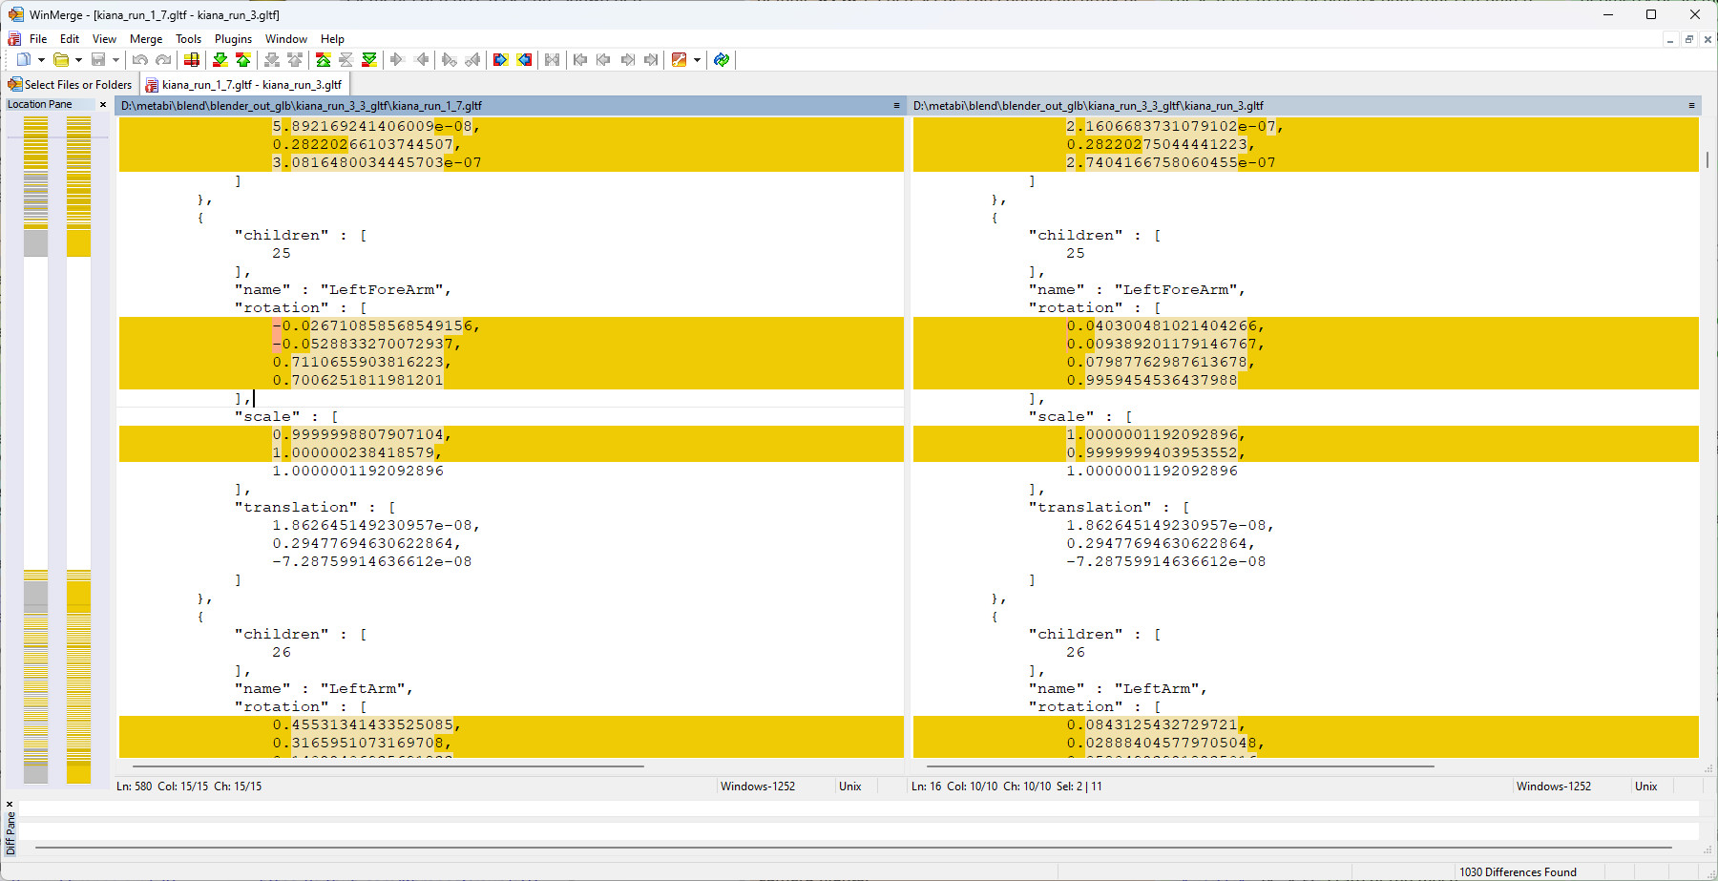The width and height of the screenshot is (1718, 881).
Task: Click the Open folder toolbar icon
Action: pos(61,60)
